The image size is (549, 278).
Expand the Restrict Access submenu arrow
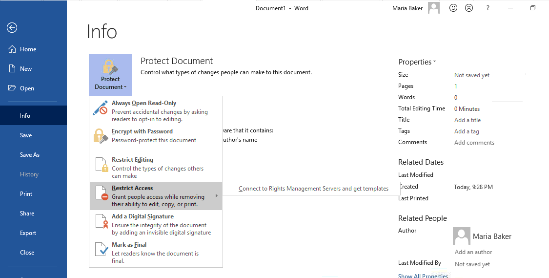pos(216,195)
